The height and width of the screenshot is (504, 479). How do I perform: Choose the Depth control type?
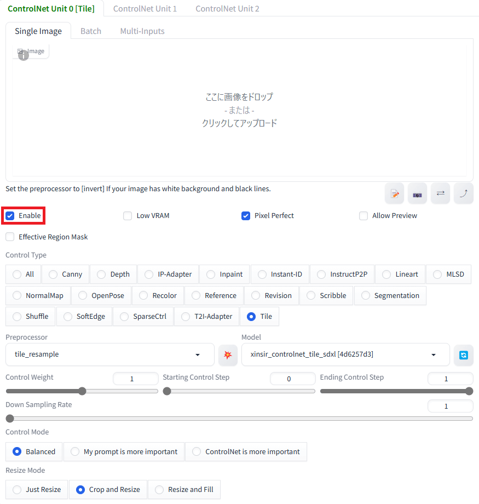point(113,274)
